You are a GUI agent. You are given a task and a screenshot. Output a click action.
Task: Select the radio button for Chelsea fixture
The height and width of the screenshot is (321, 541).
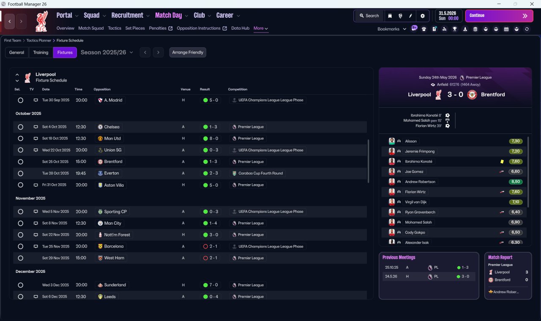[x=20, y=127]
